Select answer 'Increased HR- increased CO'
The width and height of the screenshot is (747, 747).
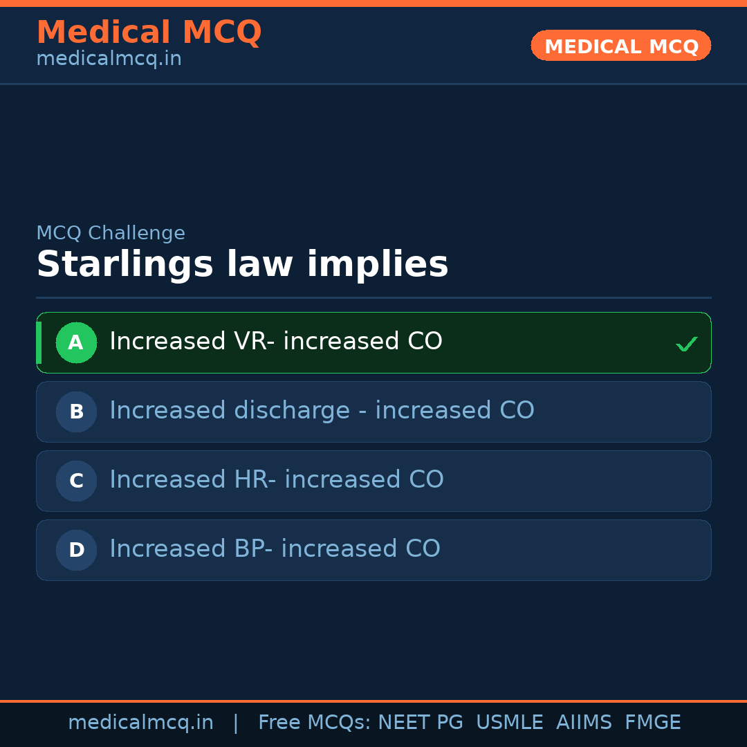[x=277, y=480]
